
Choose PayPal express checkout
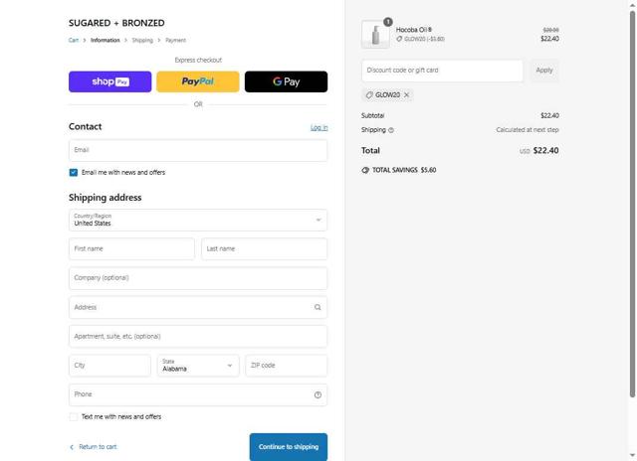coord(198,81)
